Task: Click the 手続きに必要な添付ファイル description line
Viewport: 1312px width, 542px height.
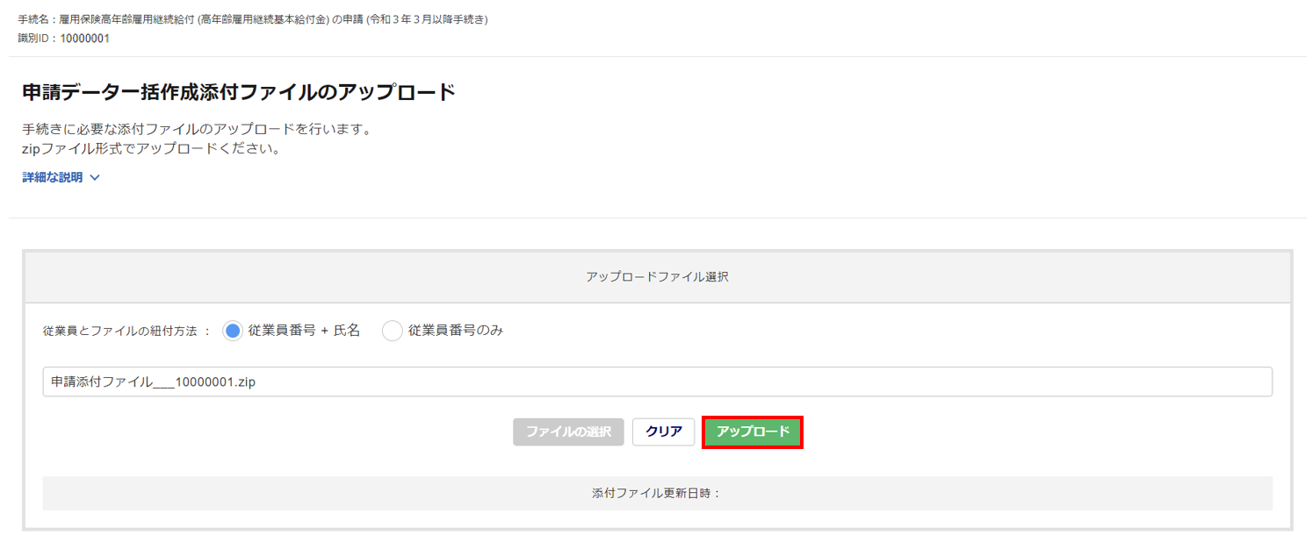Action: point(198,130)
